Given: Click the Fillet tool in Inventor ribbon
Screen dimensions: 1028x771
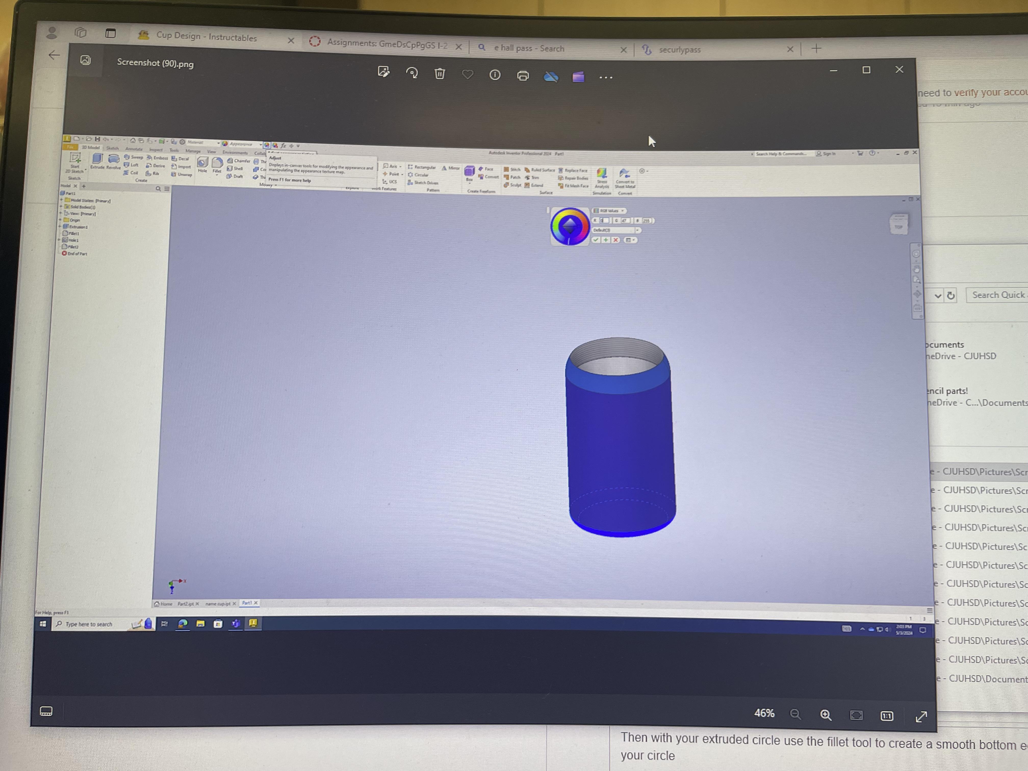Looking at the screenshot, I should point(217,165).
